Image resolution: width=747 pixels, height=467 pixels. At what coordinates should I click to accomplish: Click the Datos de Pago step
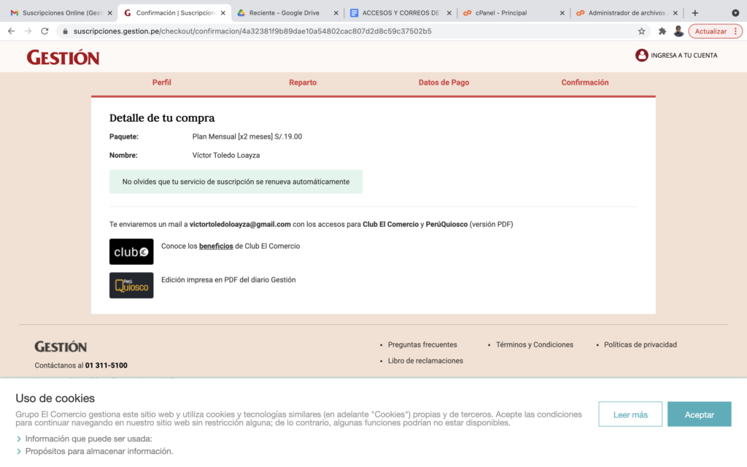click(x=444, y=82)
